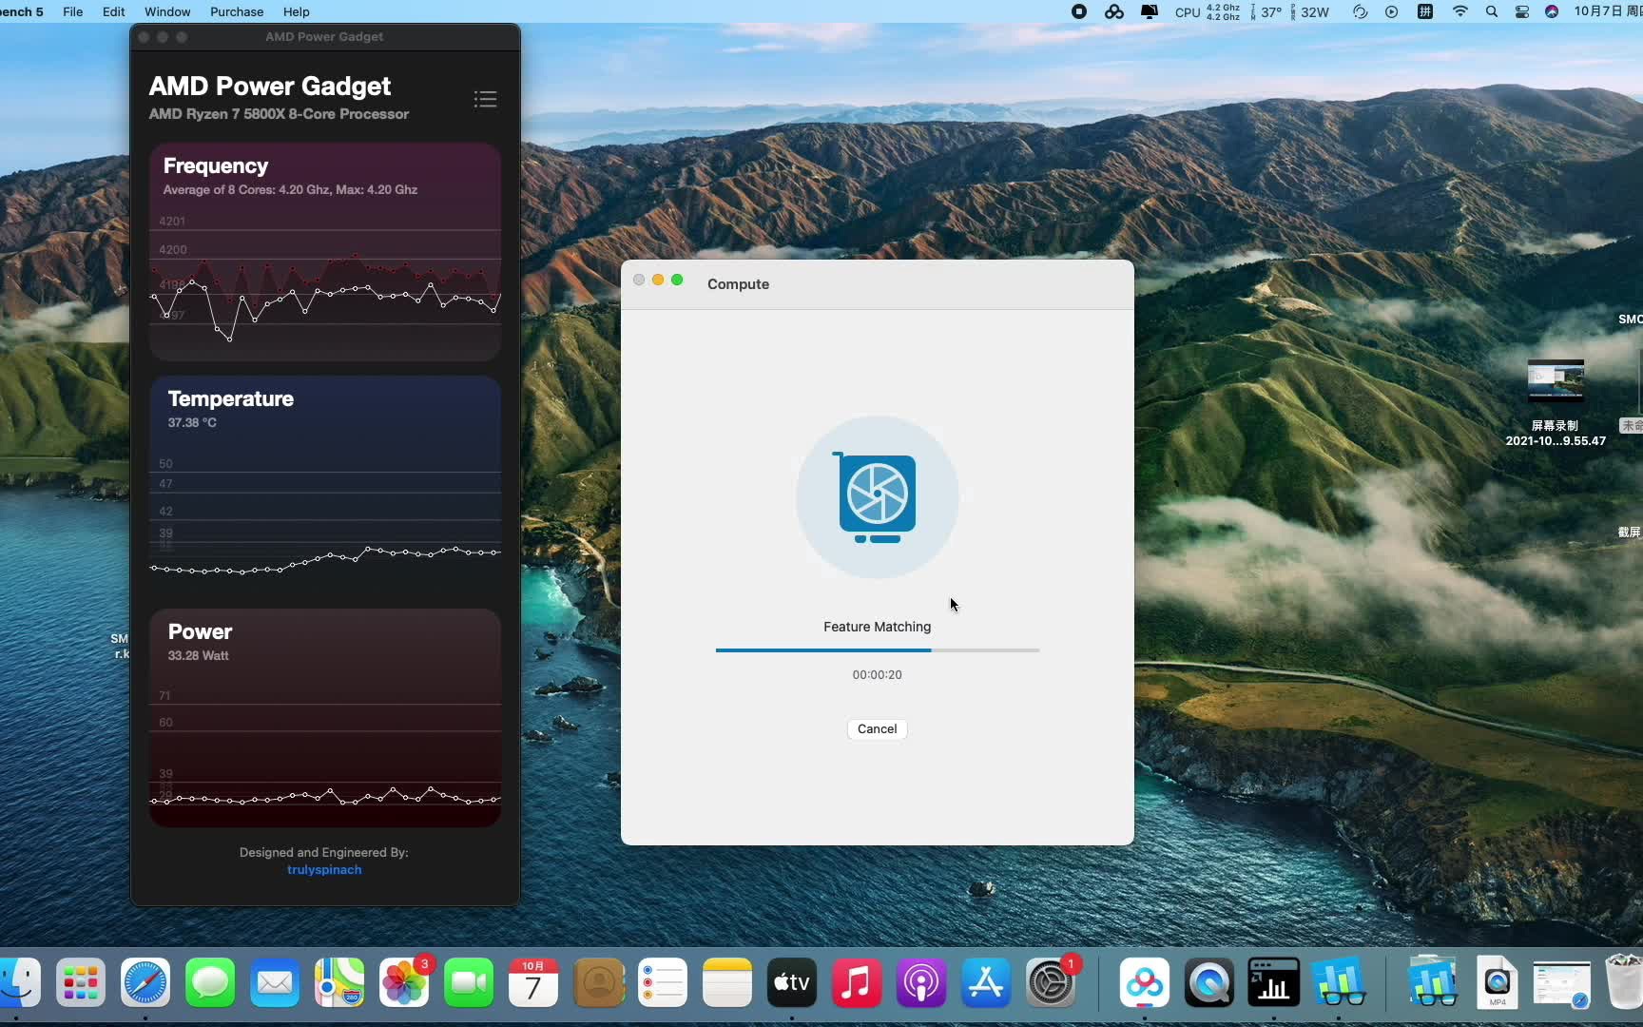
Task: Open the CPU frequency status item in menu bar
Action: click(x=1208, y=11)
